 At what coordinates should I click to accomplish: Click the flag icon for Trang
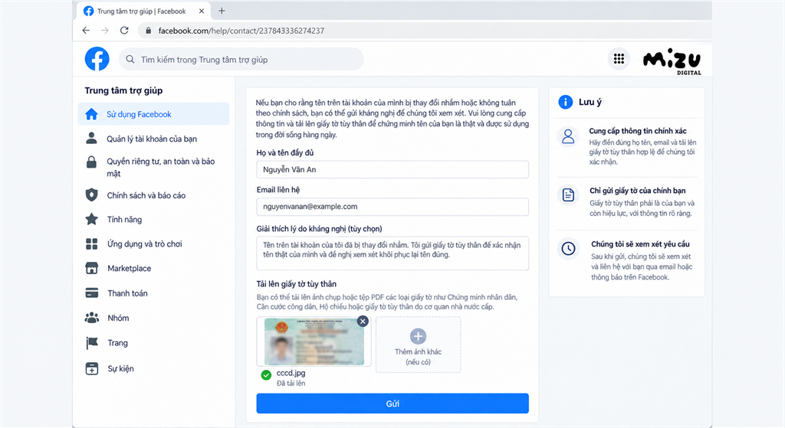point(92,342)
